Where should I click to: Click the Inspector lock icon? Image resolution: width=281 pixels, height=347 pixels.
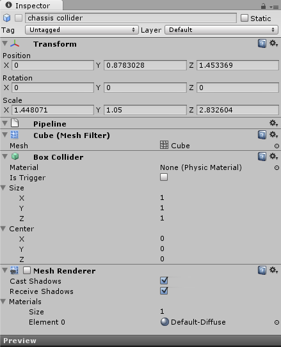point(263,6)
